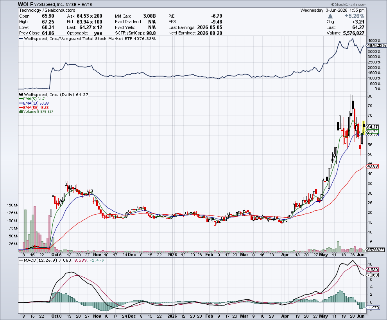Click the Open value 65.90

point(48,16)
